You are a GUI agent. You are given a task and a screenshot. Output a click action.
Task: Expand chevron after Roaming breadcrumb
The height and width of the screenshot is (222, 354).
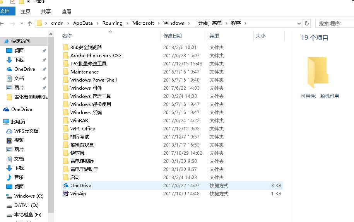pos(127,23)
